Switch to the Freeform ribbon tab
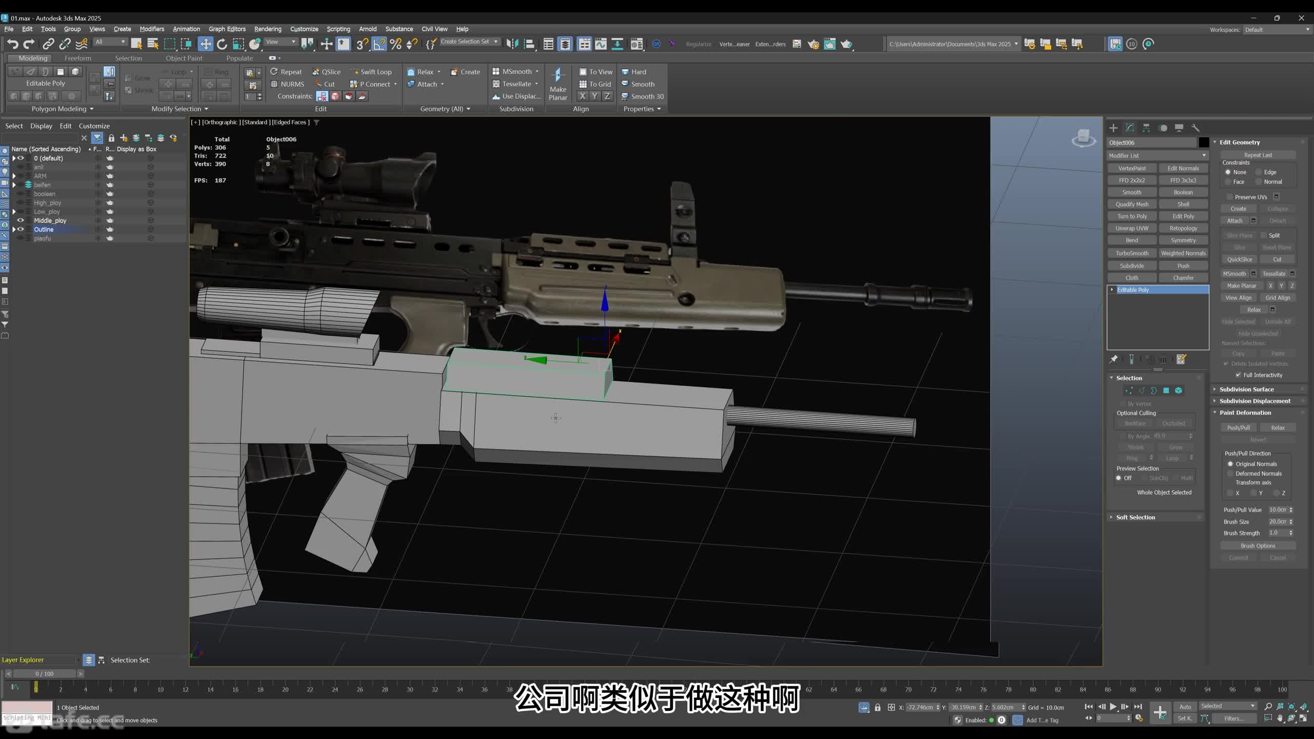This screenshot has width=1314, height=739. tap(78, 58)
